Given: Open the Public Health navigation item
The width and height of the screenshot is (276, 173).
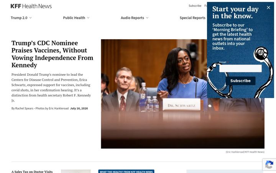Looking at the screenshot, I should pyautogui.click(x=74, y=18).
